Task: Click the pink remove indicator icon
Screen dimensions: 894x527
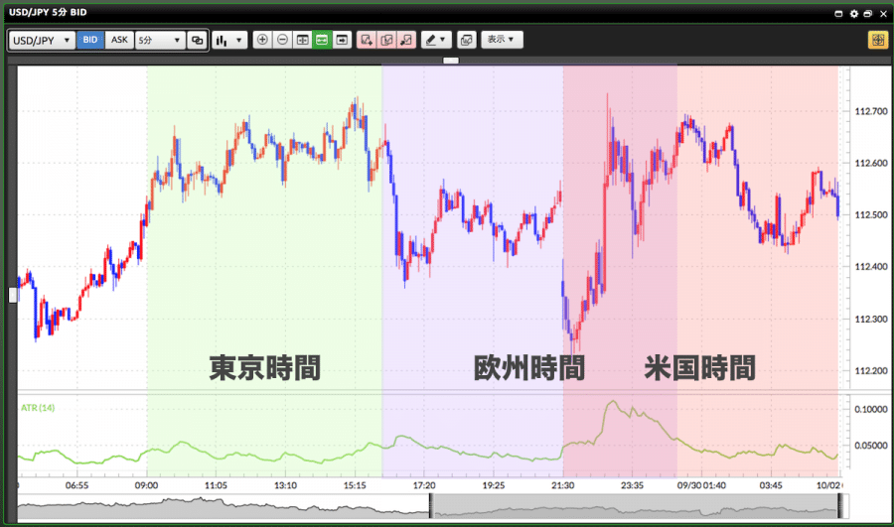Action: click(406, 40)
